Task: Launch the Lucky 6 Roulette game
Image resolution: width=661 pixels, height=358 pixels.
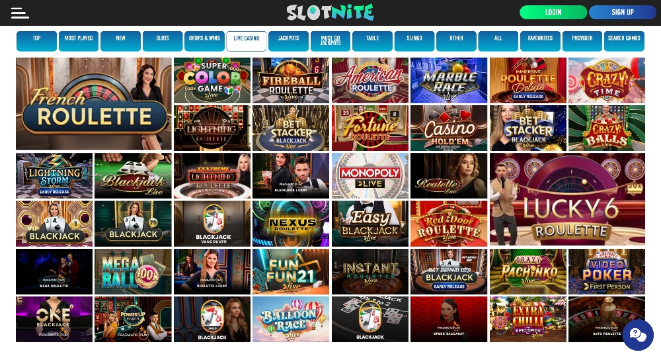Action: click(x=567, y=199)
